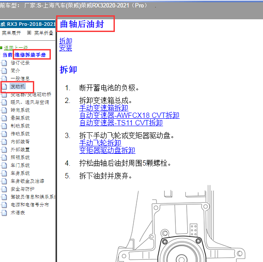Select 维修拆装手册 current manual label
This screenshot has height=262, width=263.
click(x=30, y=55)
